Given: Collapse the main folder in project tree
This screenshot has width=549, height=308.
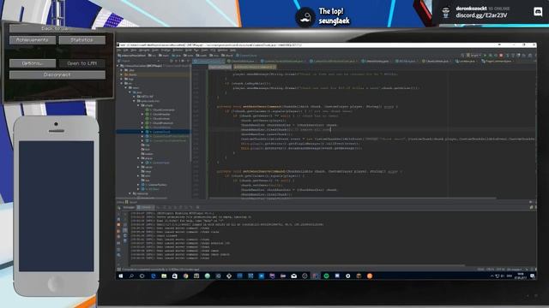Looking at the screenshot, I should (126, 87).
